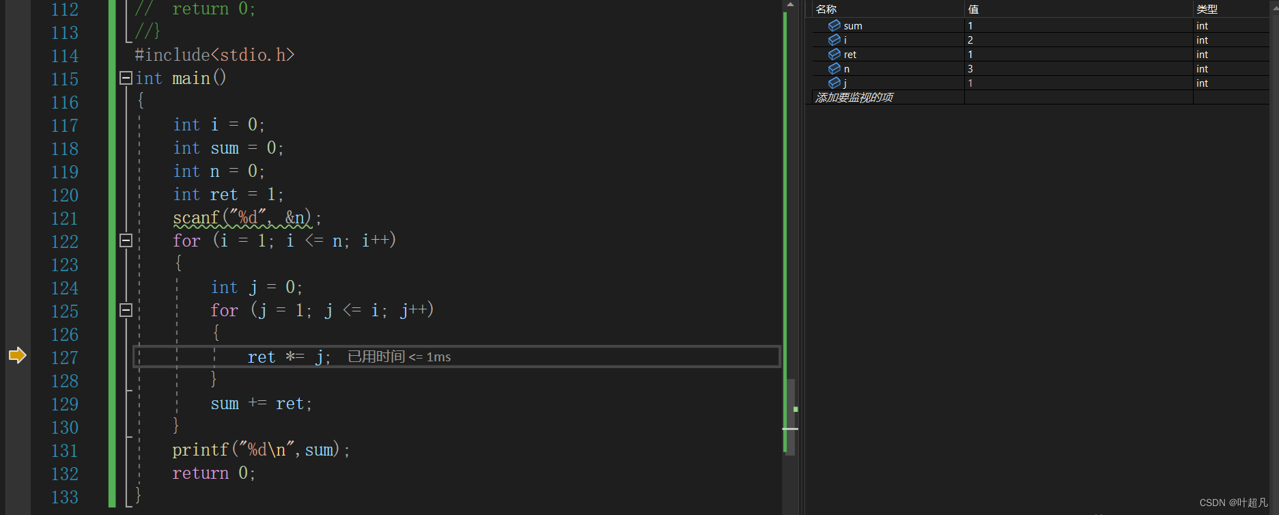Click the value cell of variable j
The image size is (1279, 515).
click(1078, 83)
